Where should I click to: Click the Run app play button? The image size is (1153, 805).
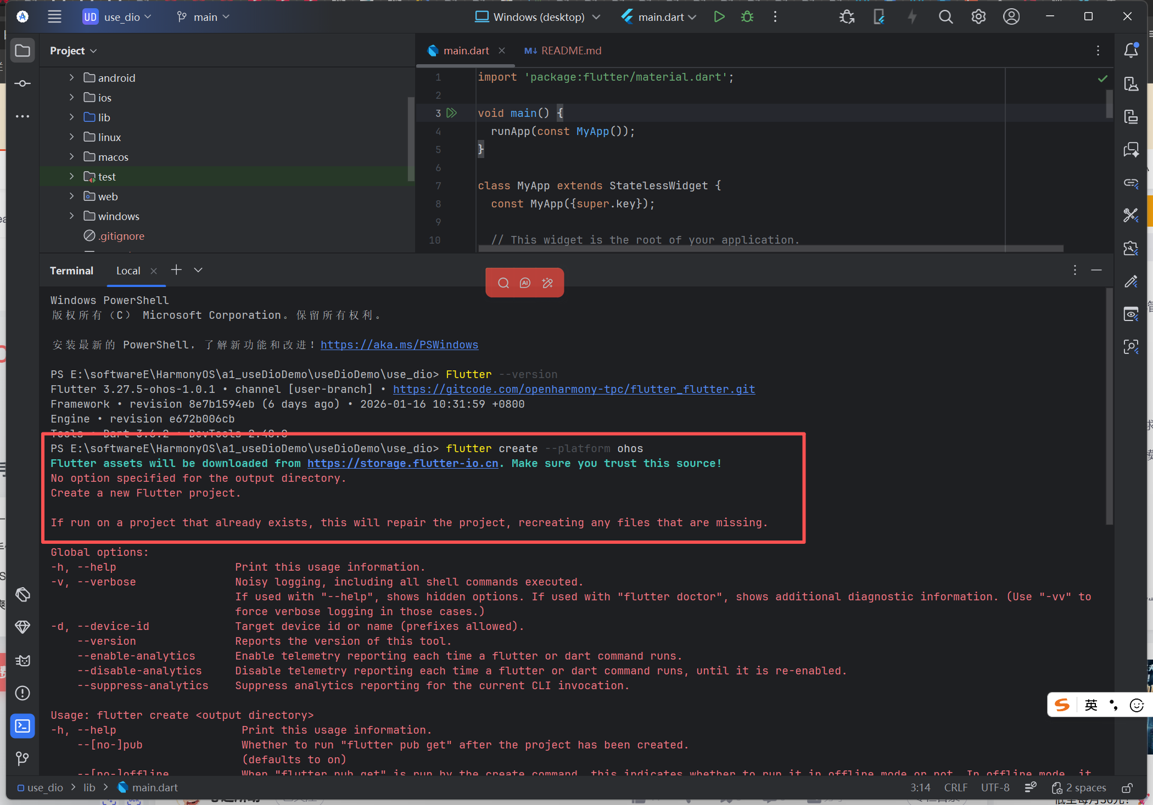719,17
